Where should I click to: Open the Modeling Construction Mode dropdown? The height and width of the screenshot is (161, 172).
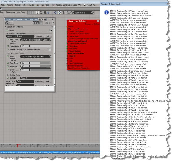point(67,5)
